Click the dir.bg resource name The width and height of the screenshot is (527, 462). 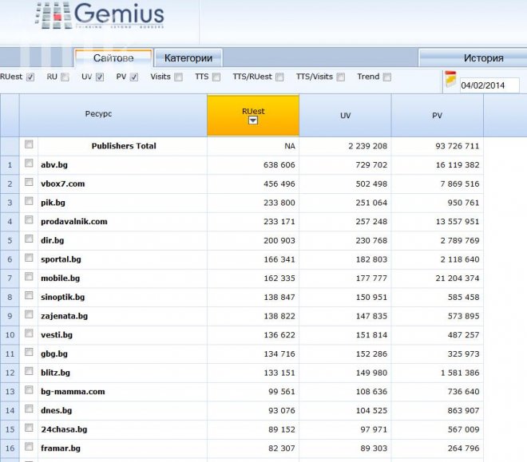pyautogui.click(x=53, y=240)
